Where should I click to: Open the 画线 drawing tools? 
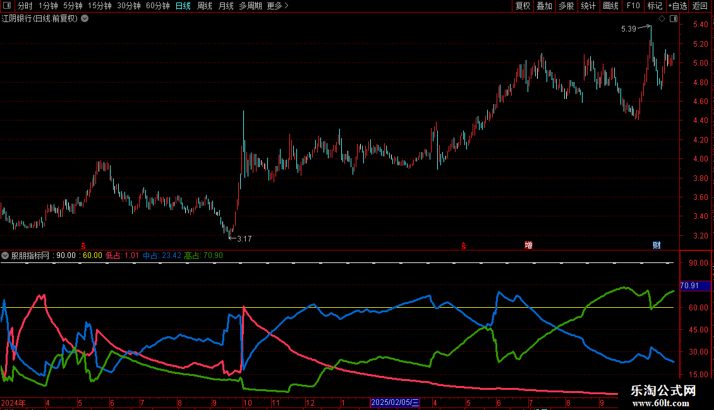(x=610, y=6)
